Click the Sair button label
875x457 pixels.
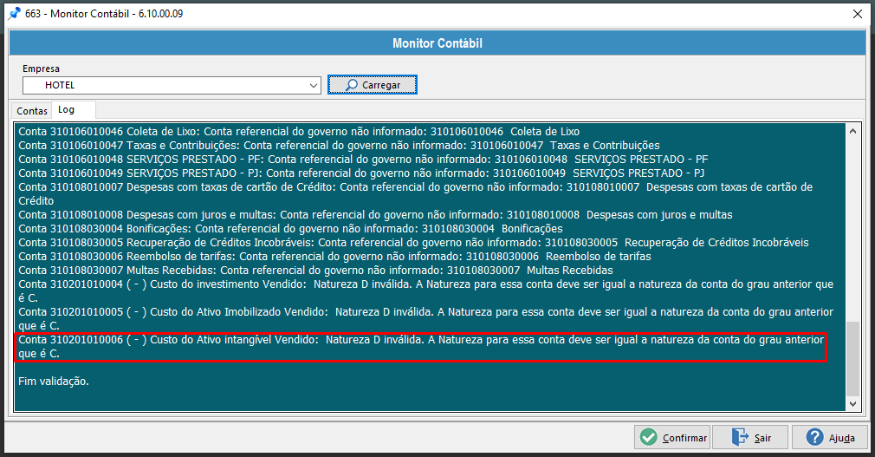click(762, 438)
